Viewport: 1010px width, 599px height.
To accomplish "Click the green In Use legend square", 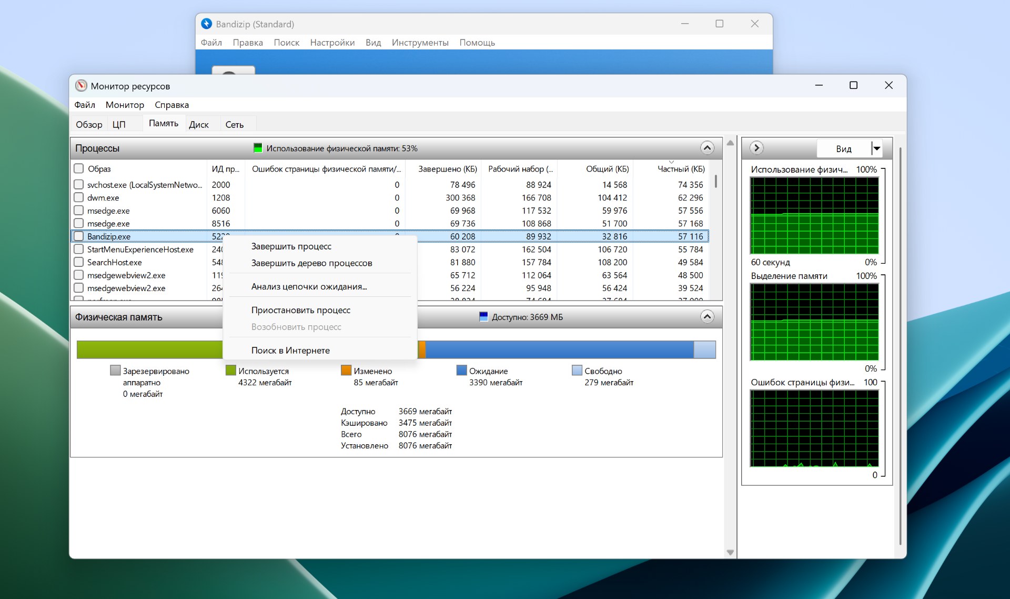I will (x=230, y=371).
